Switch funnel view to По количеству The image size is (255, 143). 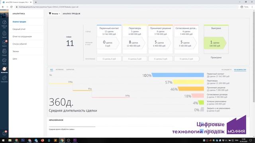240,70
